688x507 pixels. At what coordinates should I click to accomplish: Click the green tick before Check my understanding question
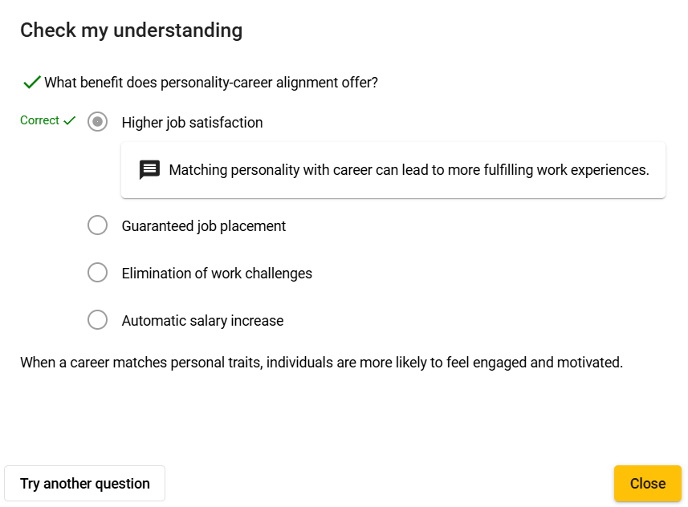click(x=31, y=81)
